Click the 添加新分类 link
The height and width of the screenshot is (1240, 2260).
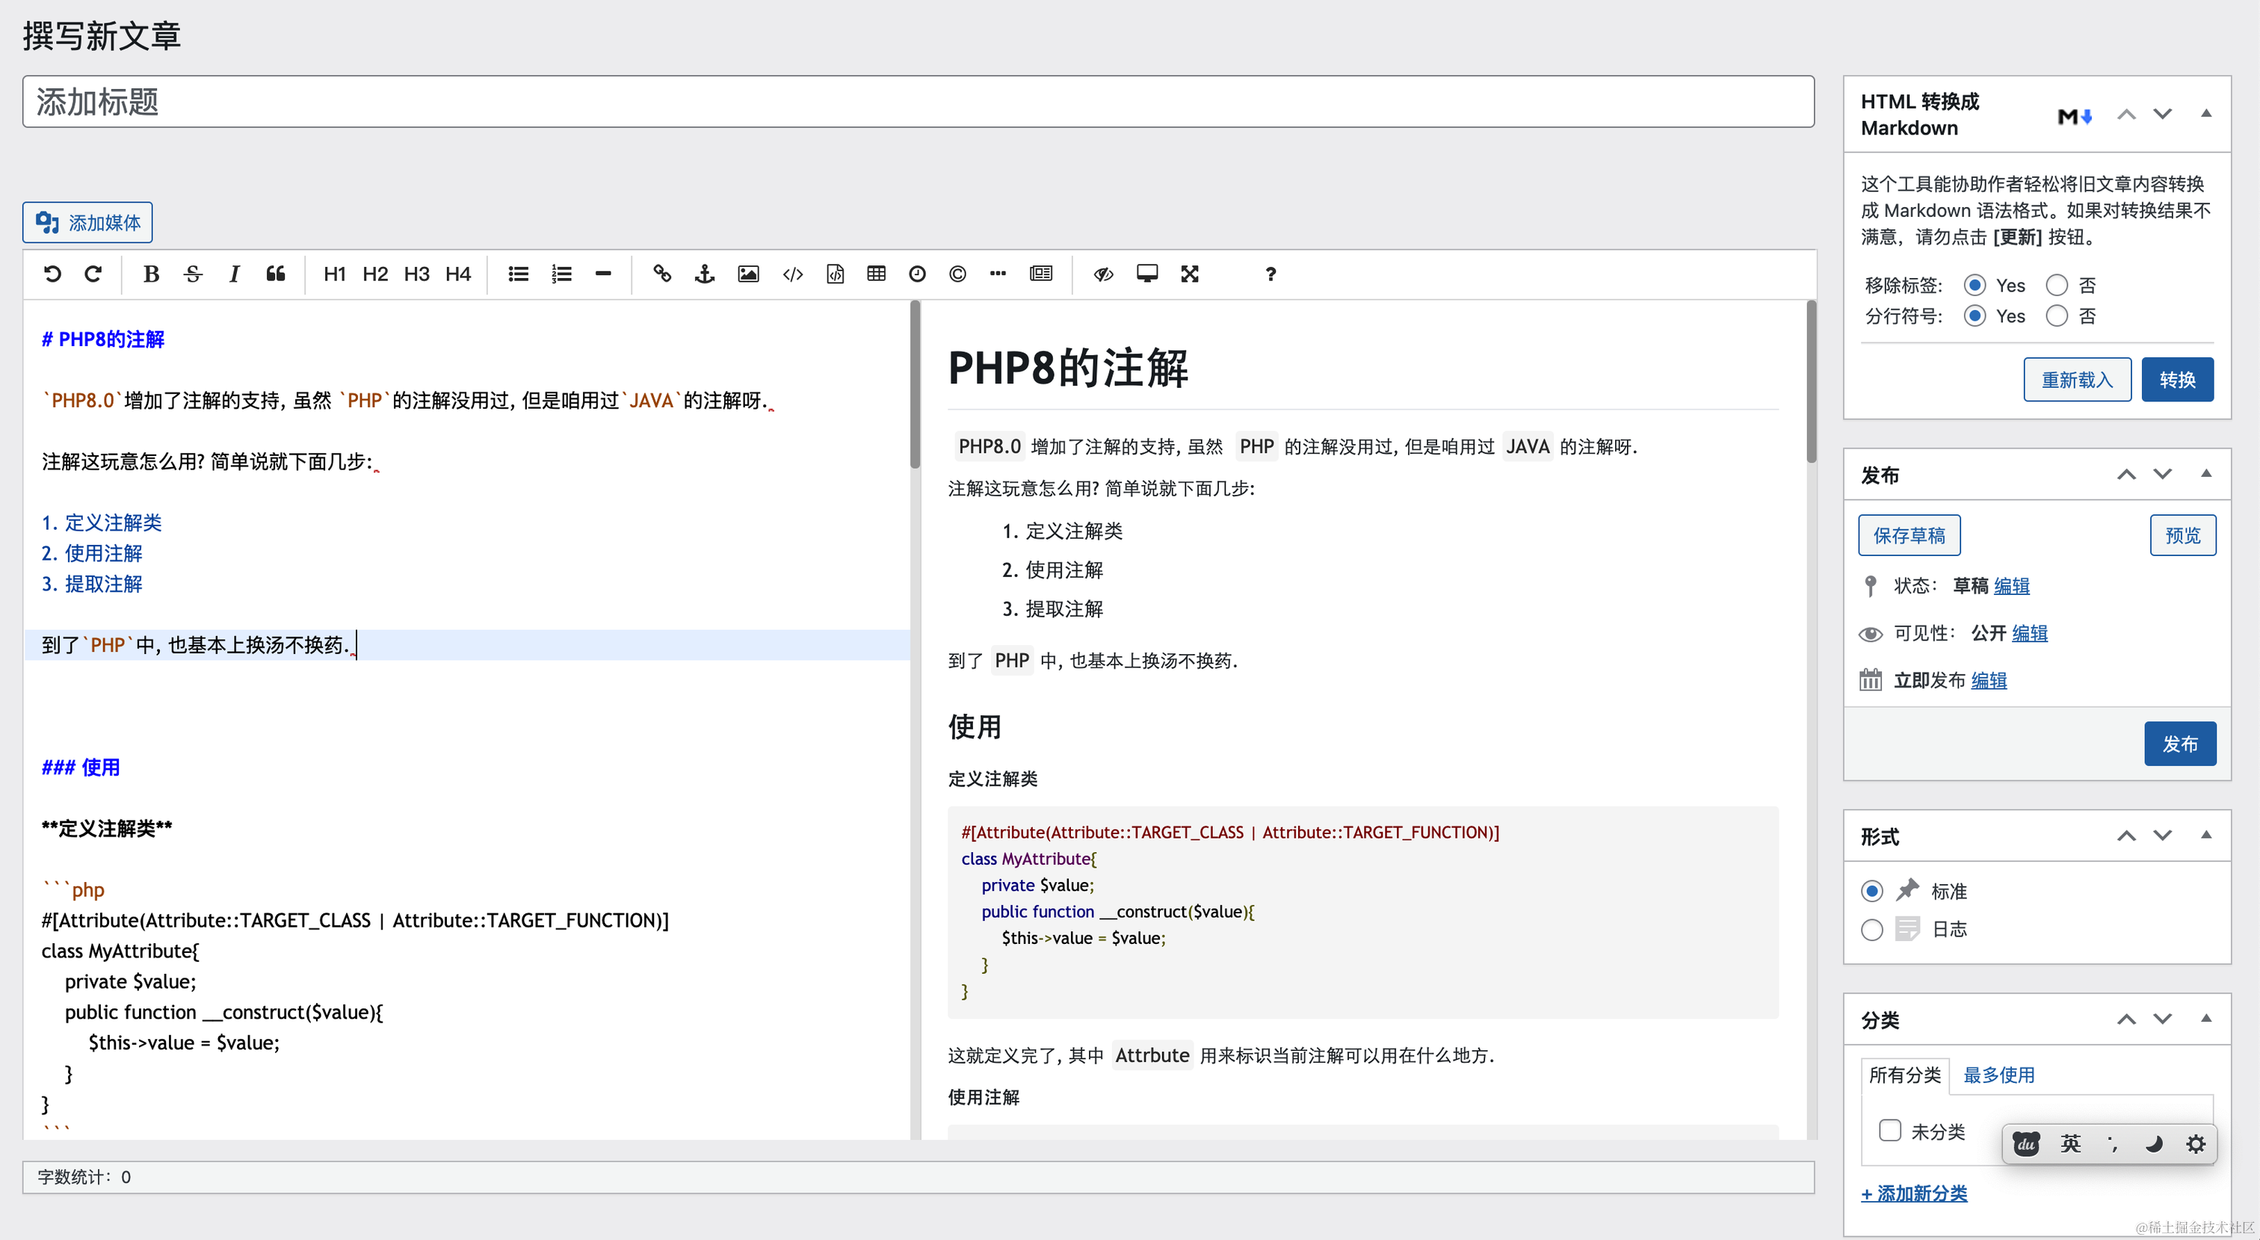pyautogui.click(x=1913, y=1194)
